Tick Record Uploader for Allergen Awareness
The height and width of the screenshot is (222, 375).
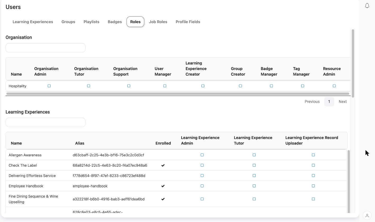[x=313, y=155]
